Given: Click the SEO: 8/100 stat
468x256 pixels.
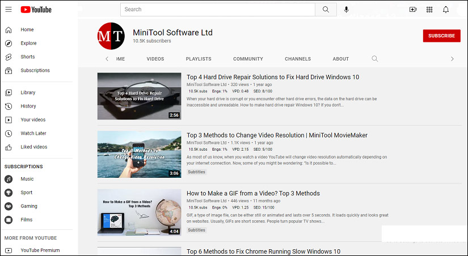Looking at the screenshot, I should 263,91.
